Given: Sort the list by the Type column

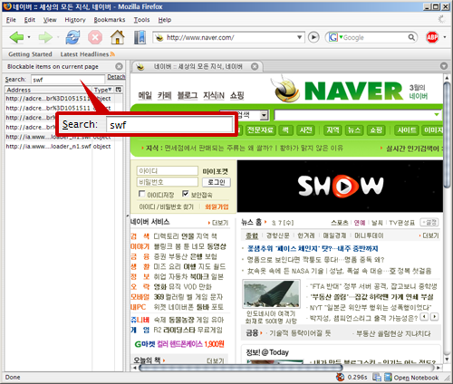Looking at the screenshot, I should pos(102,90).
